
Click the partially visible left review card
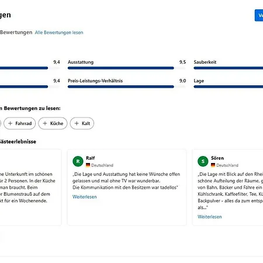tap(30, 188)
